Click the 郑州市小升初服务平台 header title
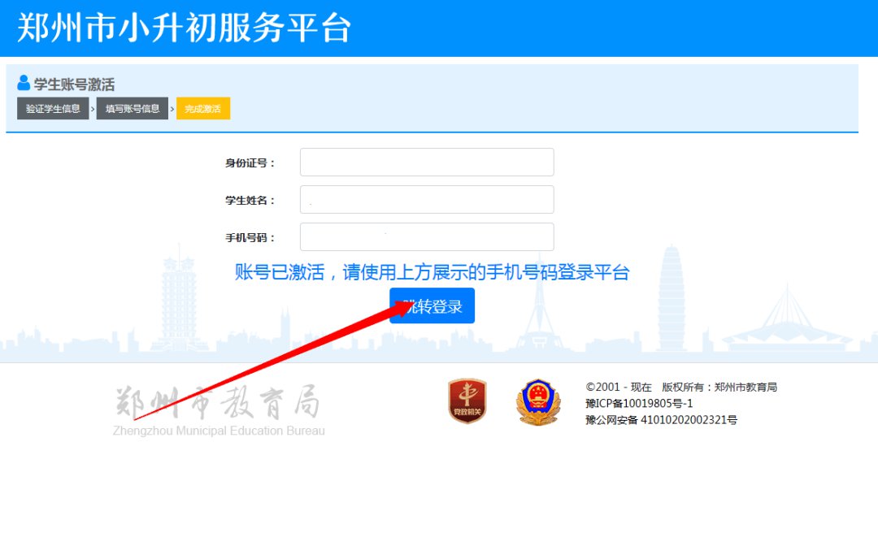 pos(184,28)
